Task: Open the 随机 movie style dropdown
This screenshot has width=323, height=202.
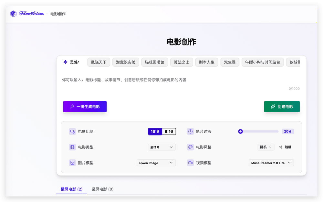Action: tap(266, 147)
